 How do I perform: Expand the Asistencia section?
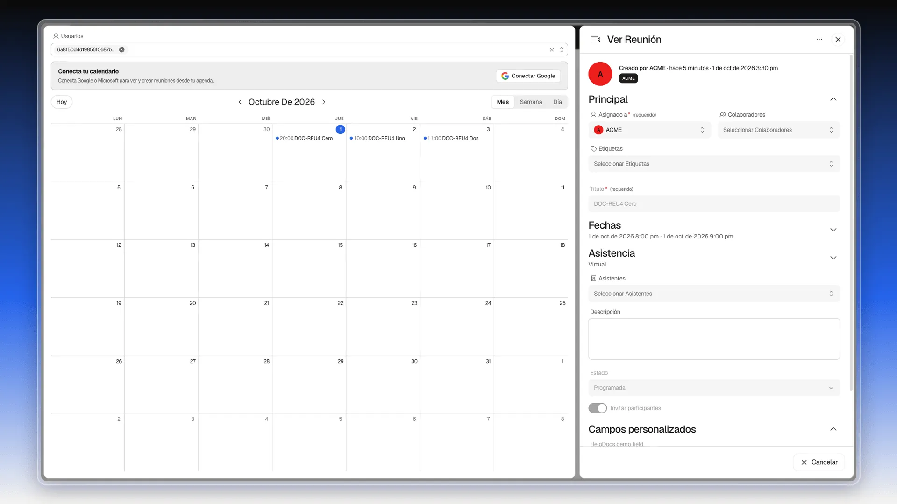833,258
